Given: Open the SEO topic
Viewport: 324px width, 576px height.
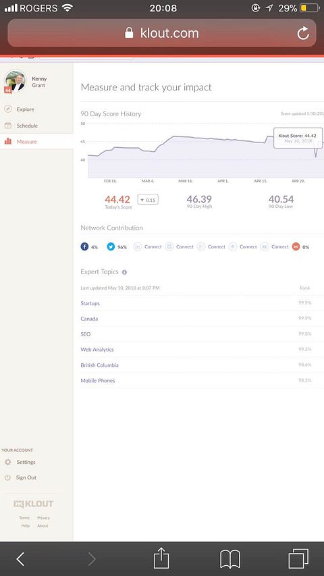Looking at the screenshot, I should (86, 334).
